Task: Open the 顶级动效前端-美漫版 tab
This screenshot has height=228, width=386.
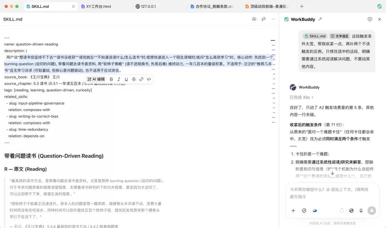Action: pos(267,6)
